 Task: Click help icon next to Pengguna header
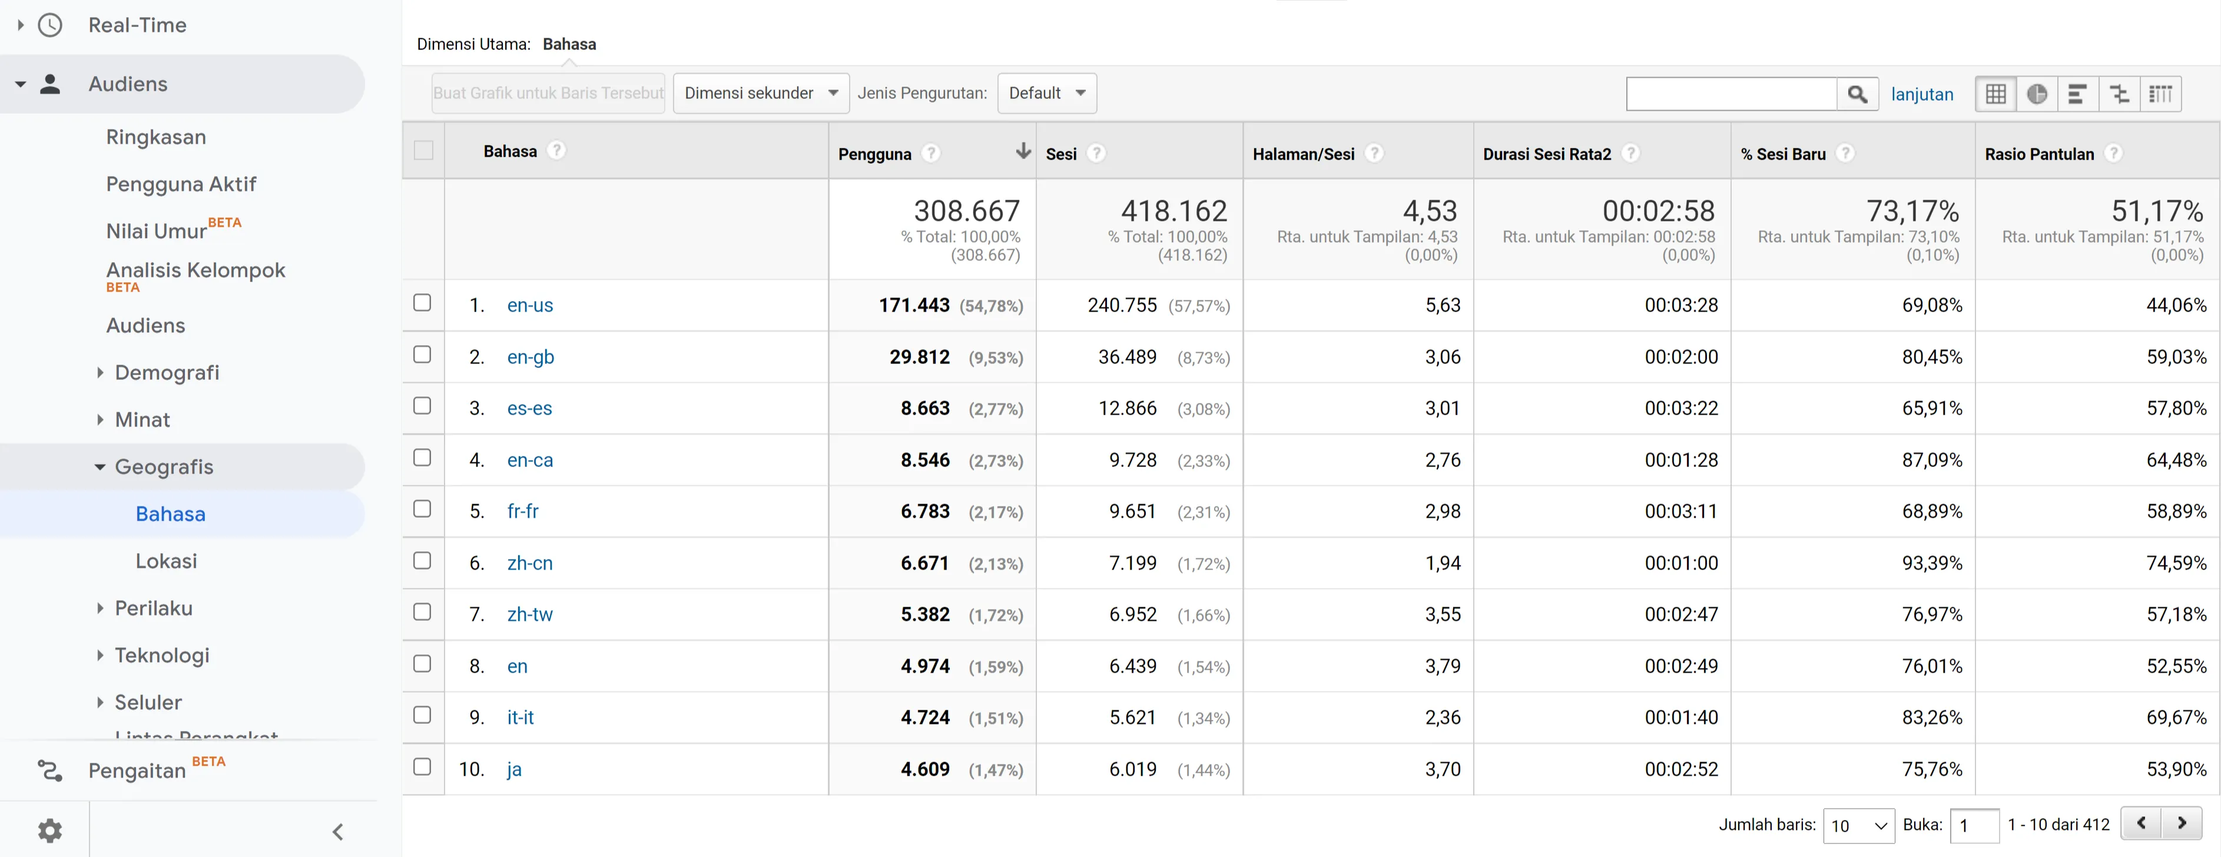(x=930, y=153)
